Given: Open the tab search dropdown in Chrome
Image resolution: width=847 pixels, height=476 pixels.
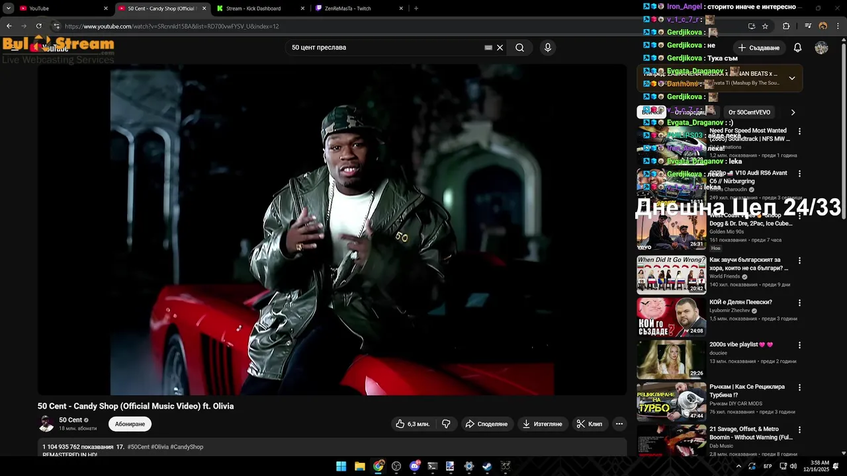Looking at the screenshot, I should click(8, 9).
